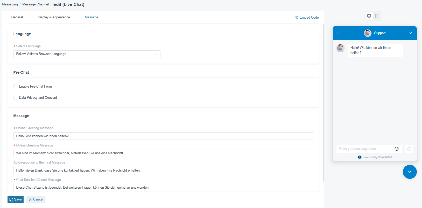
Task: Enable Pre-Chat Form checkbox
Action: (x=15, y=87)
